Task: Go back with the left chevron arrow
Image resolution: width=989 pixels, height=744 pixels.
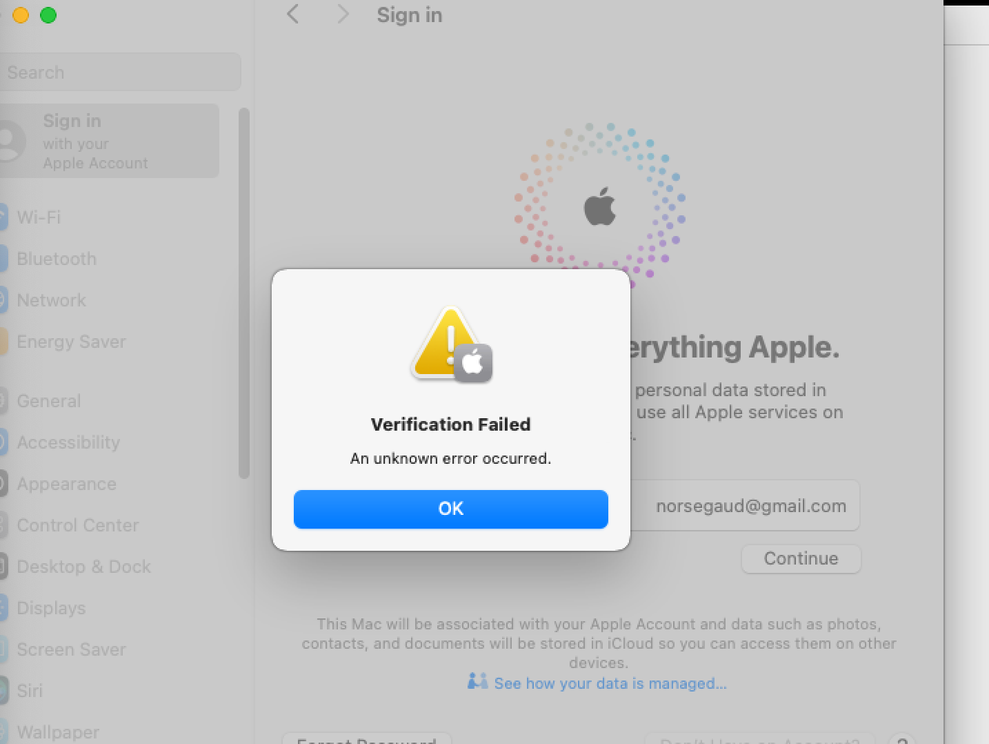Action: click(x=293, y=14)
